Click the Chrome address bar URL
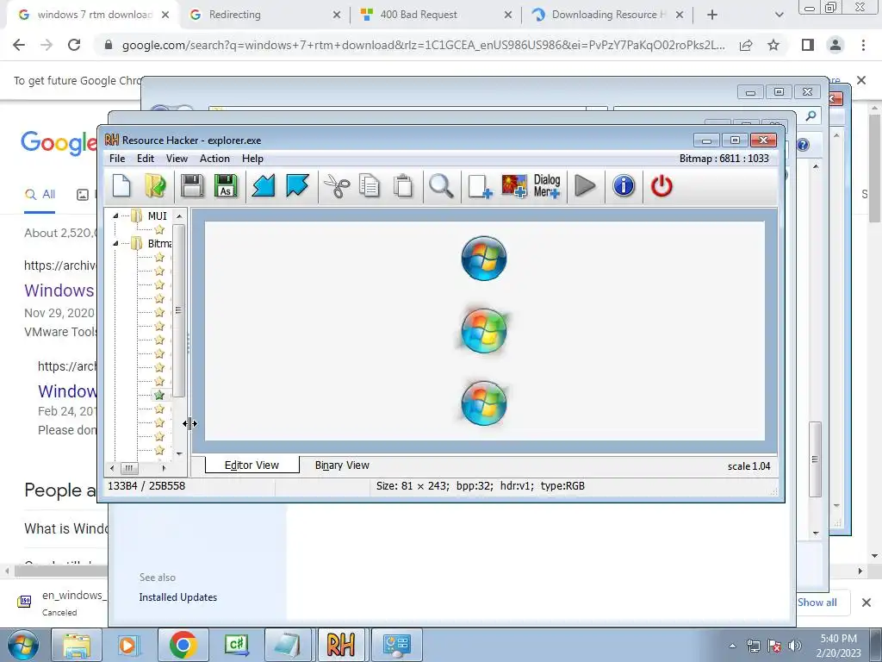The height and width of the screenshot is (662, 882). (424, 45)
